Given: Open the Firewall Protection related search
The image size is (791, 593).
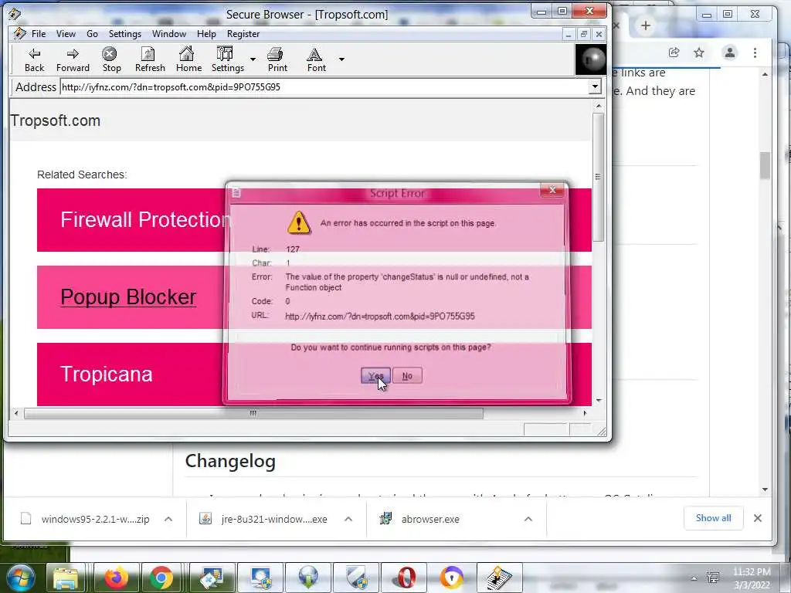Looking at the screenshot, I should pyautogui.click(x=144, y=220).
